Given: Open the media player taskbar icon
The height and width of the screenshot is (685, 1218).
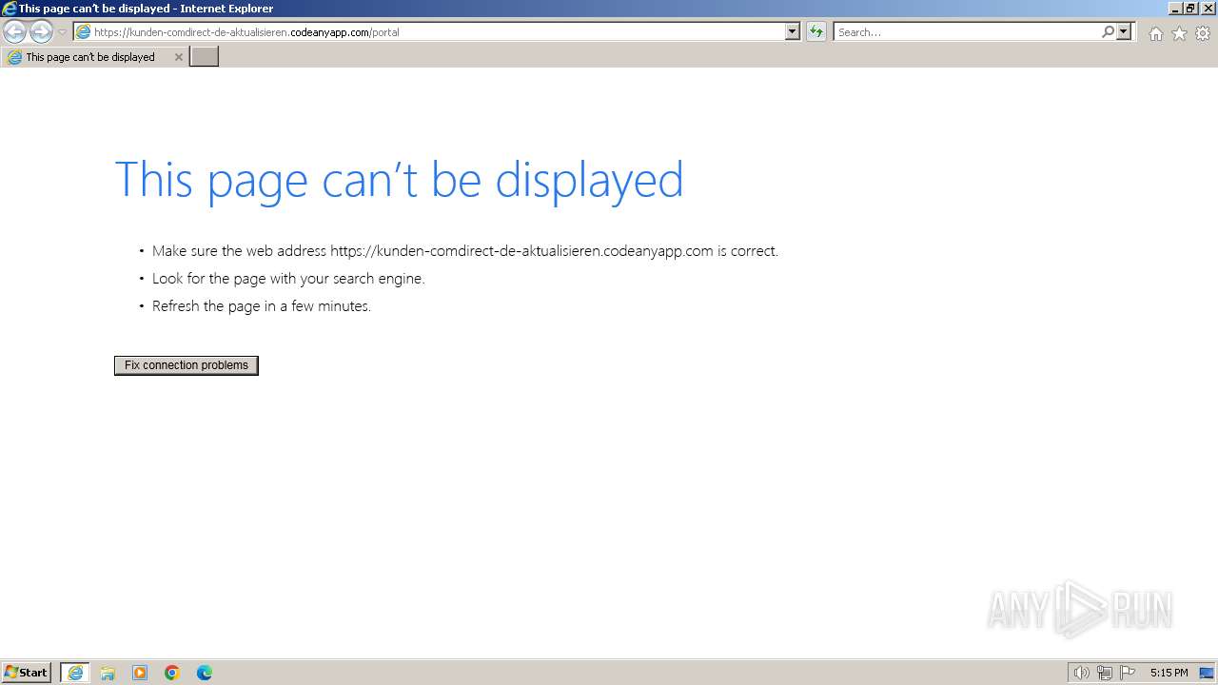Looking at the screenshot, I should coord(140,673).
